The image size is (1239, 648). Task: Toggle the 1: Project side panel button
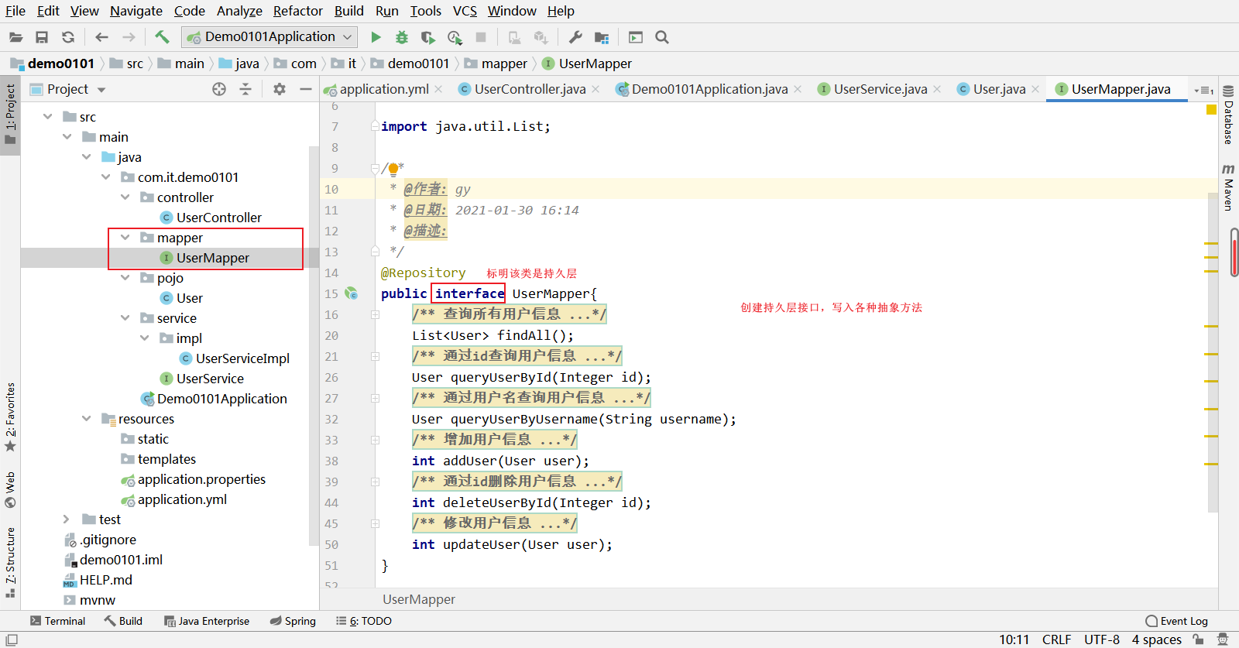(10, 115)
